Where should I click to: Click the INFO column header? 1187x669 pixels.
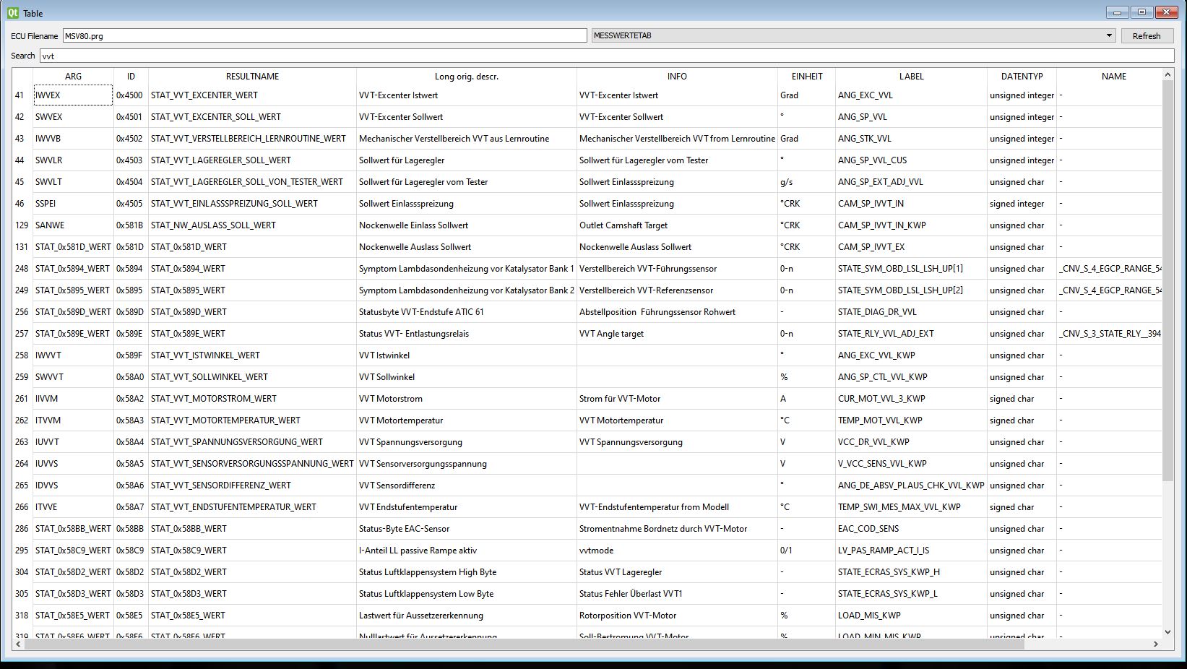coord(677,76)
